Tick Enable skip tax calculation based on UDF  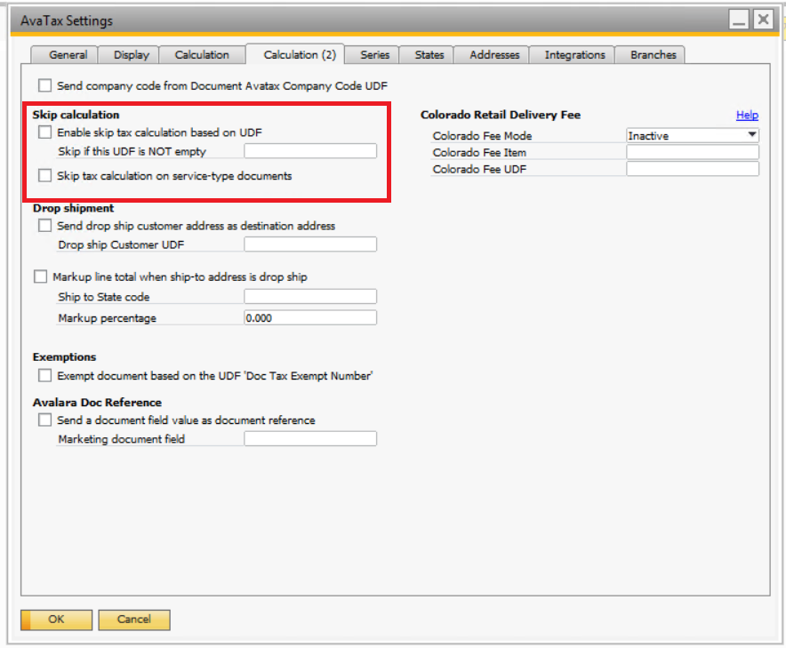pos(45,132)
